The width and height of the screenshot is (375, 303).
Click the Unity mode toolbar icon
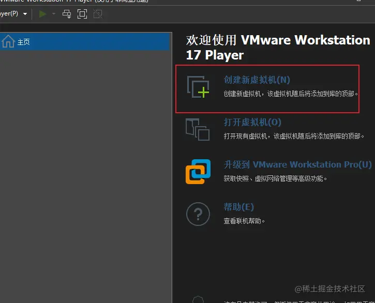98,14
